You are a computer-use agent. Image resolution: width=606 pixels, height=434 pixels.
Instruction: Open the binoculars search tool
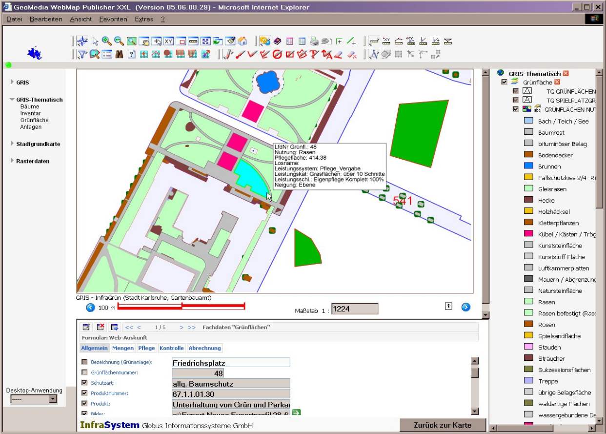pos(119,54)
